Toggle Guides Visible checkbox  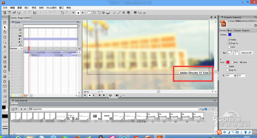(229, 40)
